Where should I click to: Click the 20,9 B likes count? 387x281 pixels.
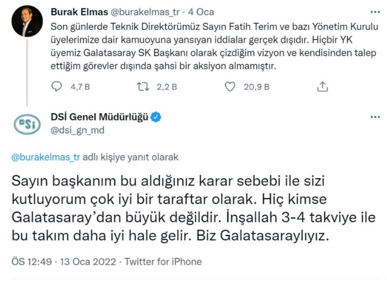coord(257,86)
